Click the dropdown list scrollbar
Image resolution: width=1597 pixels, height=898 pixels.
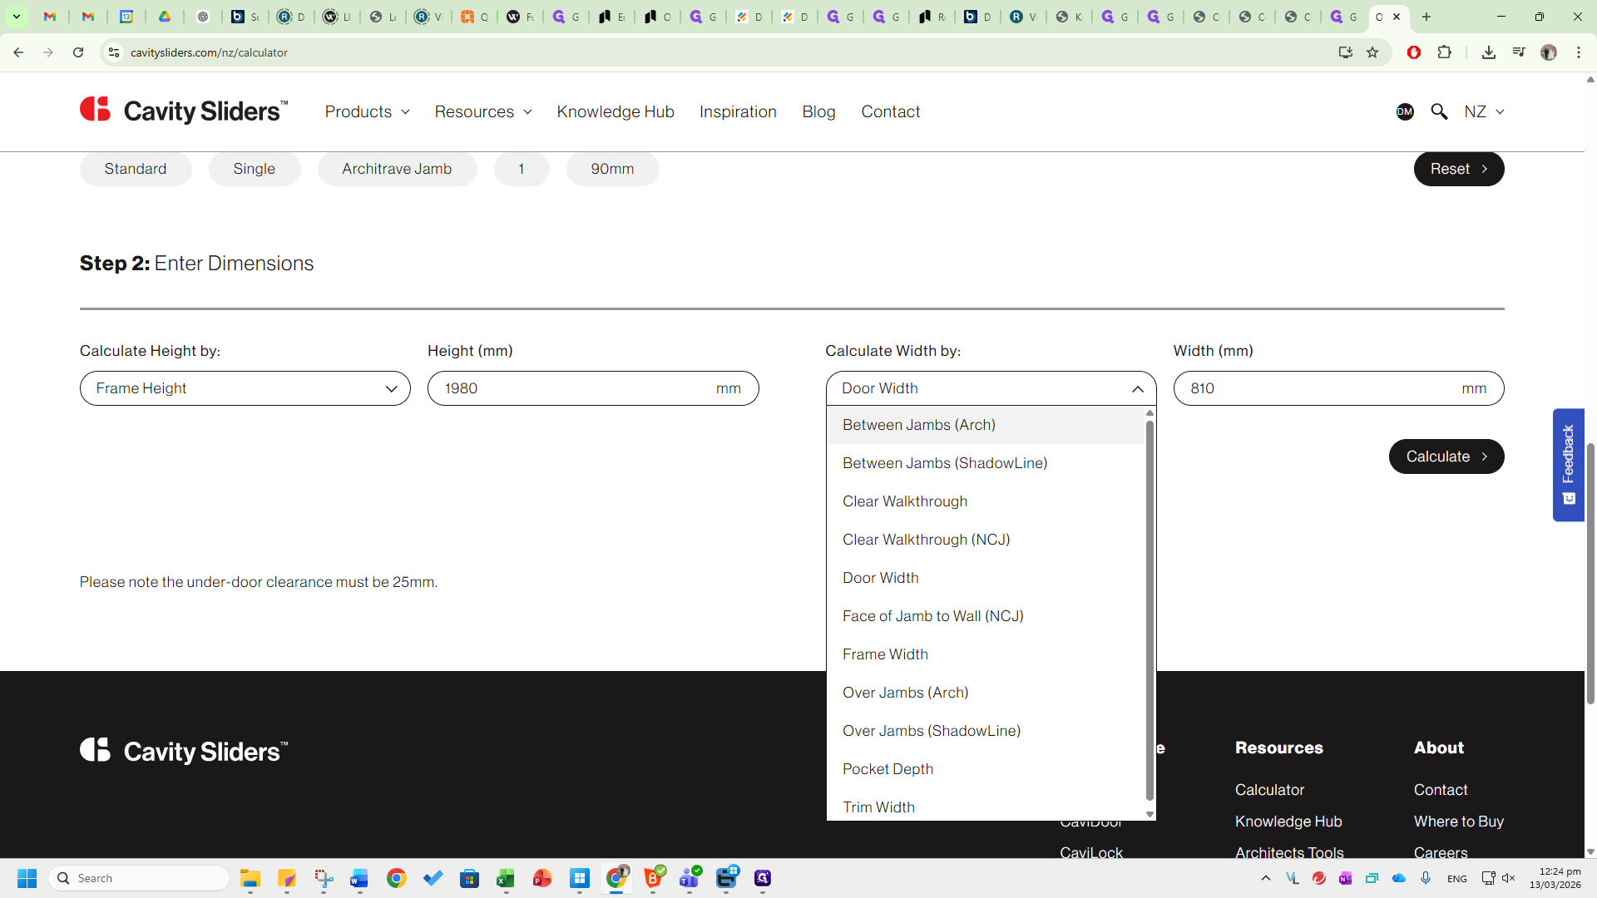click(x=1150, y=611)
